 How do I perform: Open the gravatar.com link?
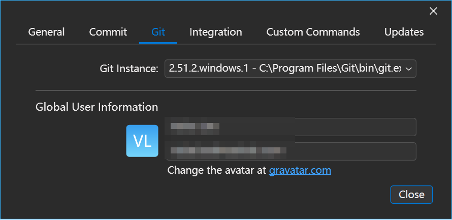pos(300,170)
